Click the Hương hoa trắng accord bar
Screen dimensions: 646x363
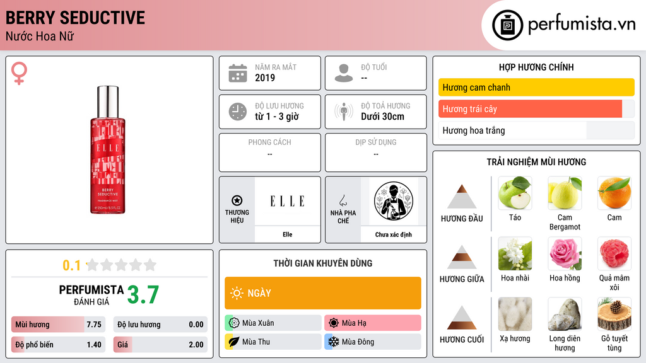(x=536, y=130)
